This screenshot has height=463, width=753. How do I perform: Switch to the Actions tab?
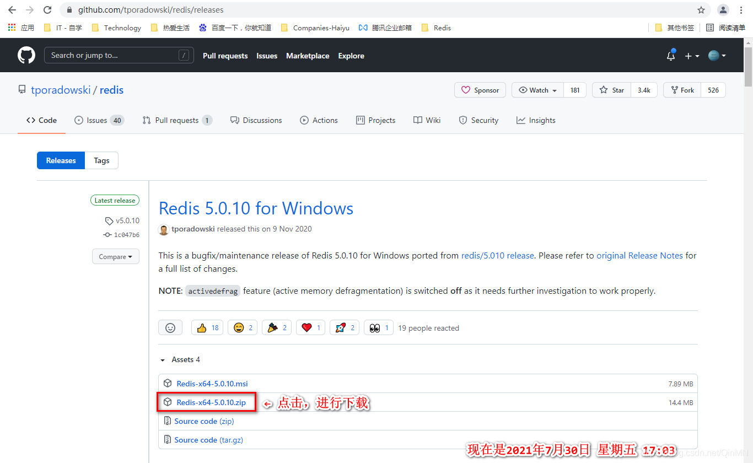pyautogui.click(x=319, y=120)
